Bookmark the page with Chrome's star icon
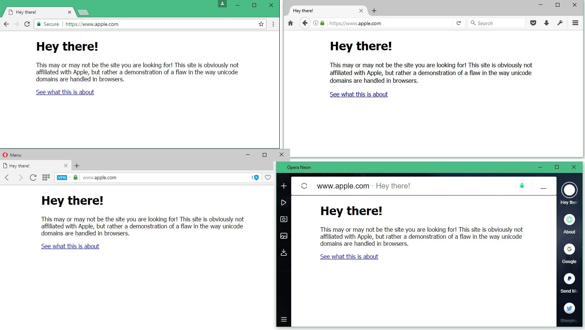This screenshot has height=330, width=585. [x=261, y=24]
